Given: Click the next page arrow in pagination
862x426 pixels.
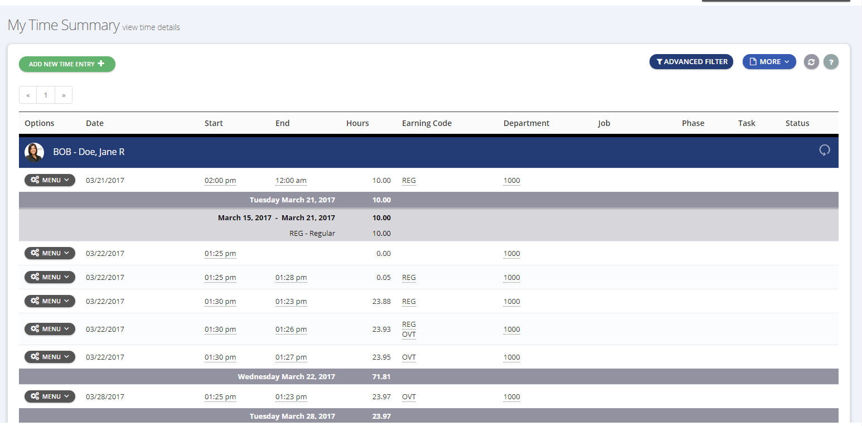Looking at the screenshot, I should click(x=64, y=95).
